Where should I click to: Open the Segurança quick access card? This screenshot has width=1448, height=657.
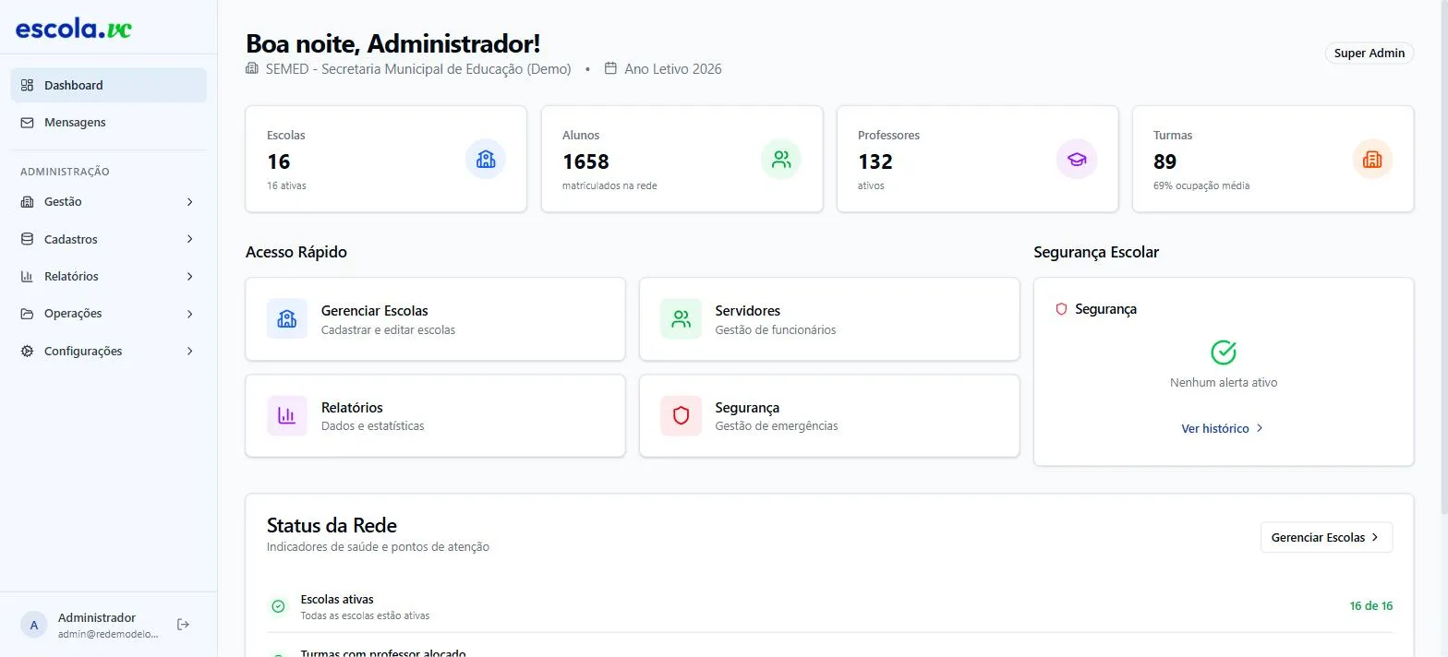point(829,415)
